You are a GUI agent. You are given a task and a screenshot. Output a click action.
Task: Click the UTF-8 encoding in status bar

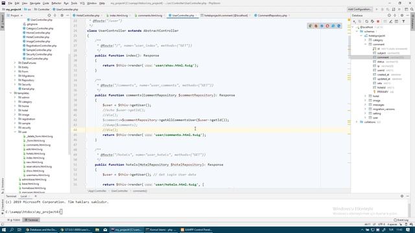(x=381, y=225)
